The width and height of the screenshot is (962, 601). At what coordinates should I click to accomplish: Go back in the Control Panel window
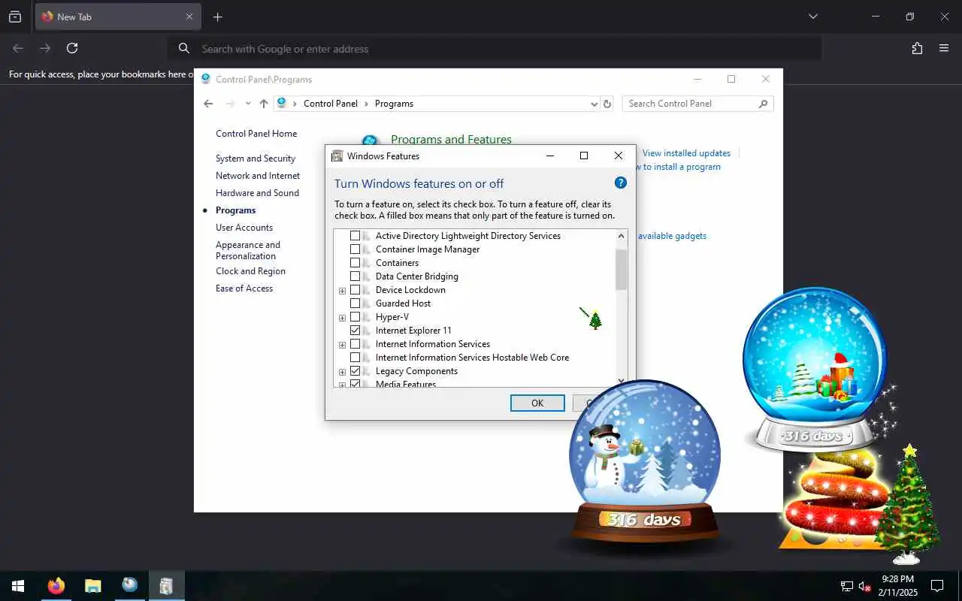pos(208,104)
